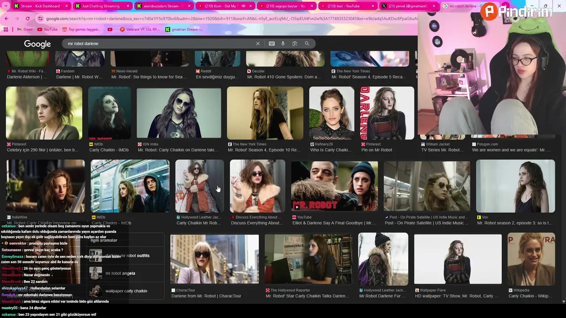566x318 pixels.
Task: Open the Hollywood Reporter Carly Chaikin Talks image
Action: 308,259
